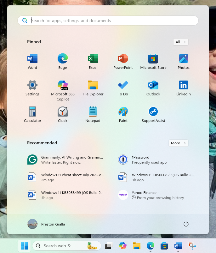Viewport: 216px width, 253px height.
Task: Open the To Do app
Action: 123,88
